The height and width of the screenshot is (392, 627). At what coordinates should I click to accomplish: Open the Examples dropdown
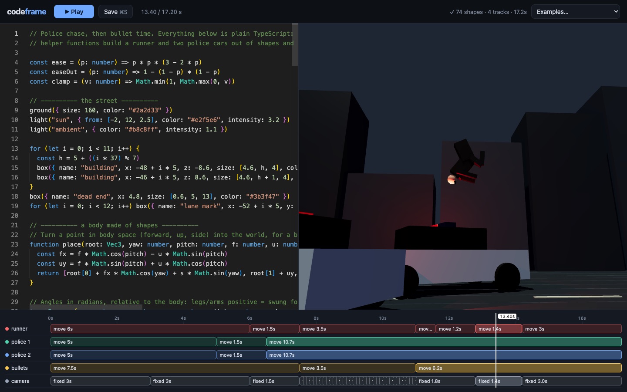tap(576, 12)
